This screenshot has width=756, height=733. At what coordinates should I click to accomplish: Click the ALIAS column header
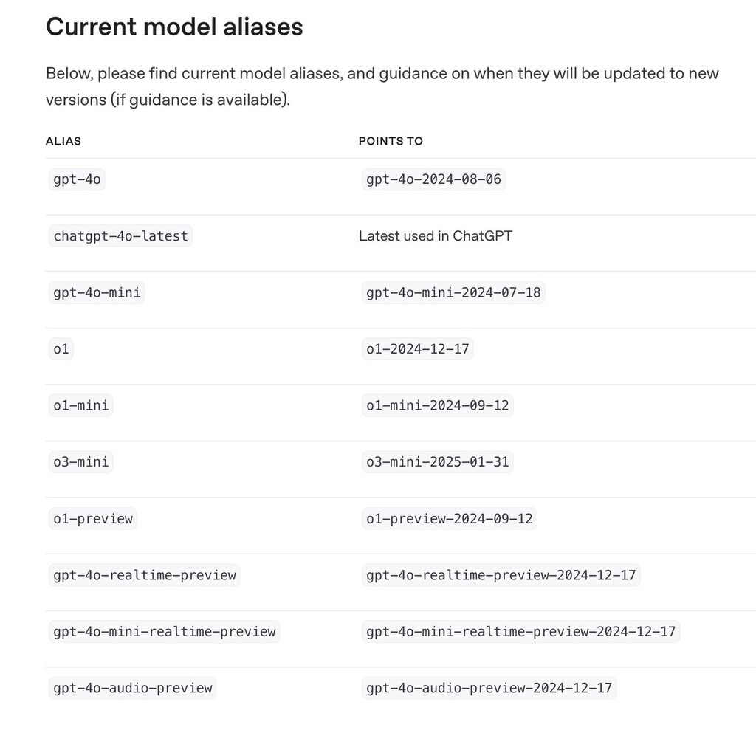pos(63,141)
